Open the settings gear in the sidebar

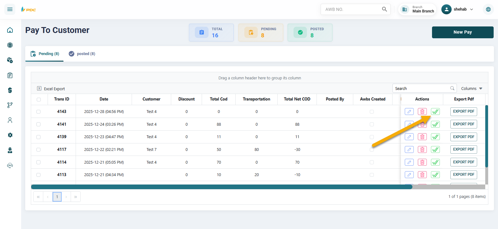tap(10, 135)
